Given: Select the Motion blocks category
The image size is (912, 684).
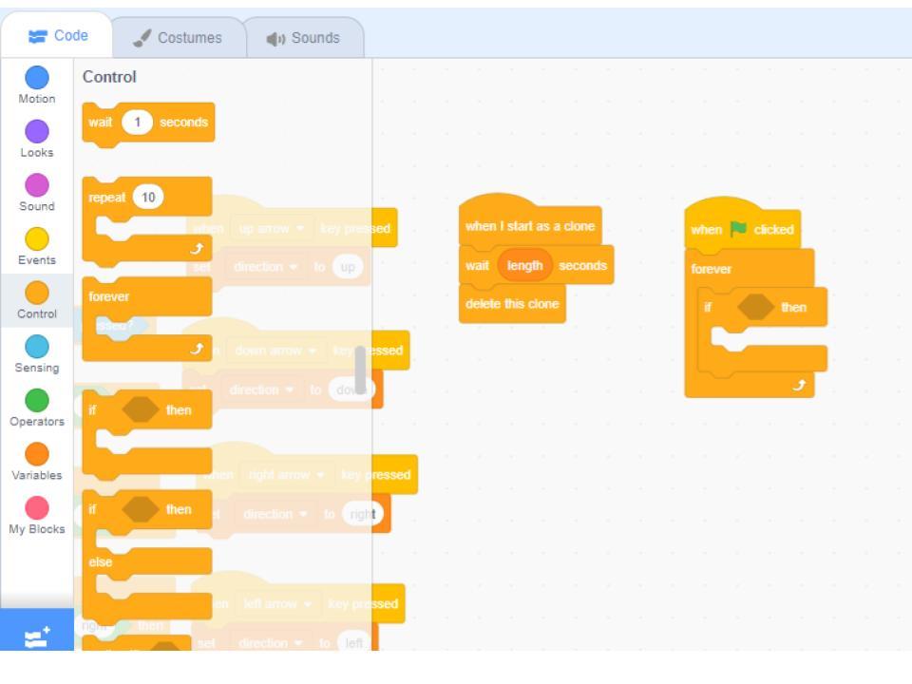Looking at the screenshot, I should pos(37,85).
